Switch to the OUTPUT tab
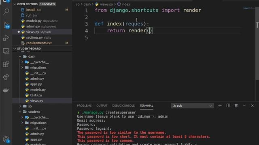The width and height of the screenshot is (259, 145). [102, 106]
